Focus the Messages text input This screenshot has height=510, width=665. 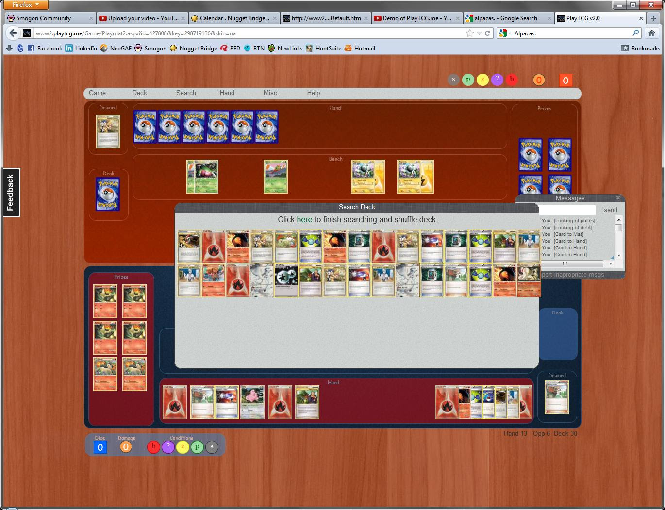click(x=568, y=210)
